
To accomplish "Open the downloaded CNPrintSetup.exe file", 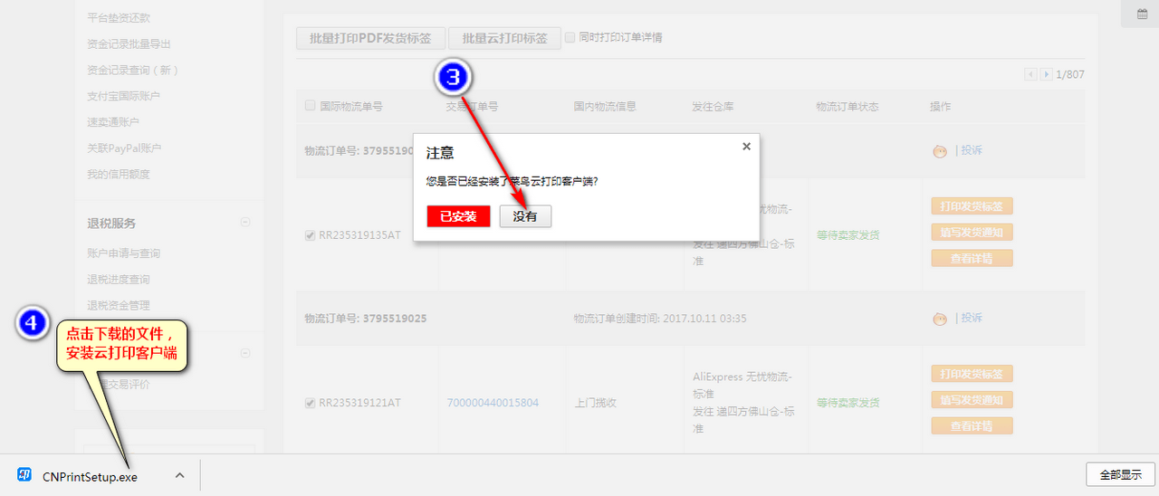I will (90, 476).
